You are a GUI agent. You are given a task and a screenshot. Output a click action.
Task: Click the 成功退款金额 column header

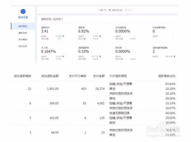click(50, 76)
